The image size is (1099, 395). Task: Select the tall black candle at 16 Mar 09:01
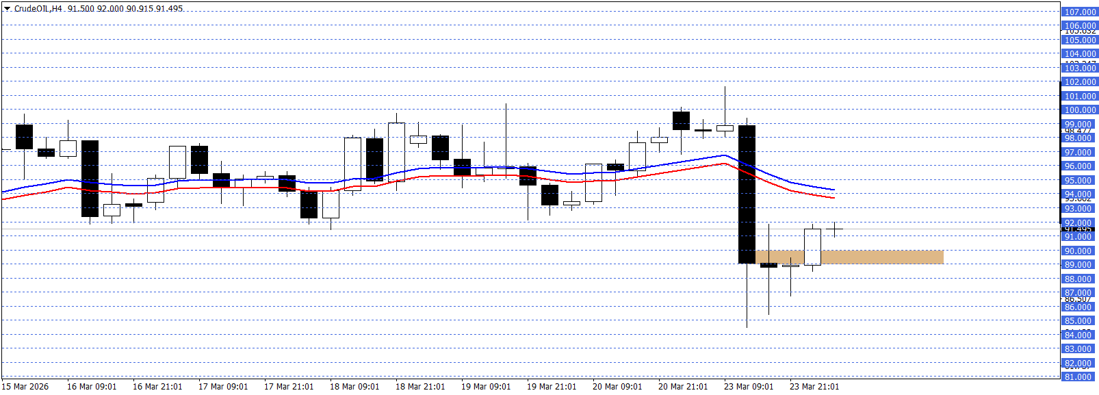pos(90,178)
